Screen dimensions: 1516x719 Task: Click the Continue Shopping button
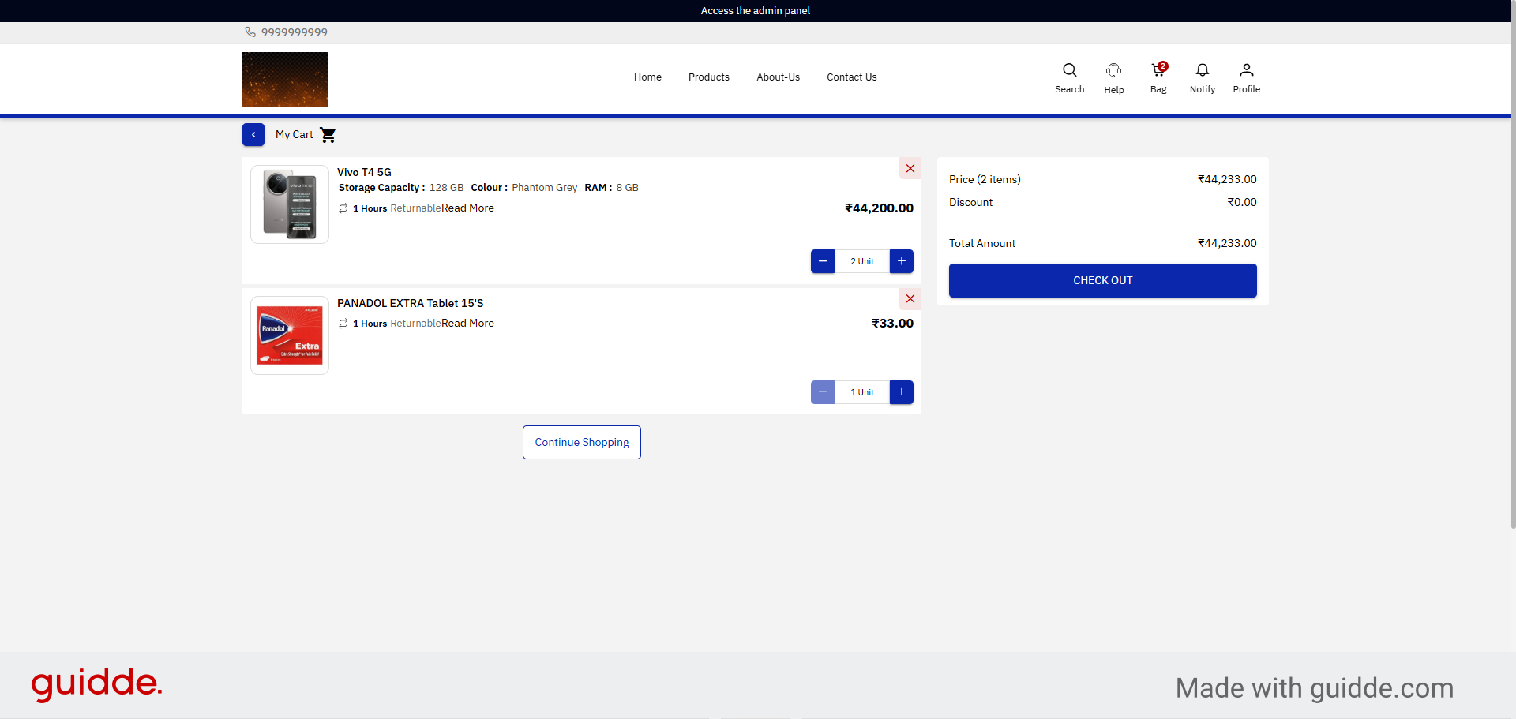tap(582, 443)
